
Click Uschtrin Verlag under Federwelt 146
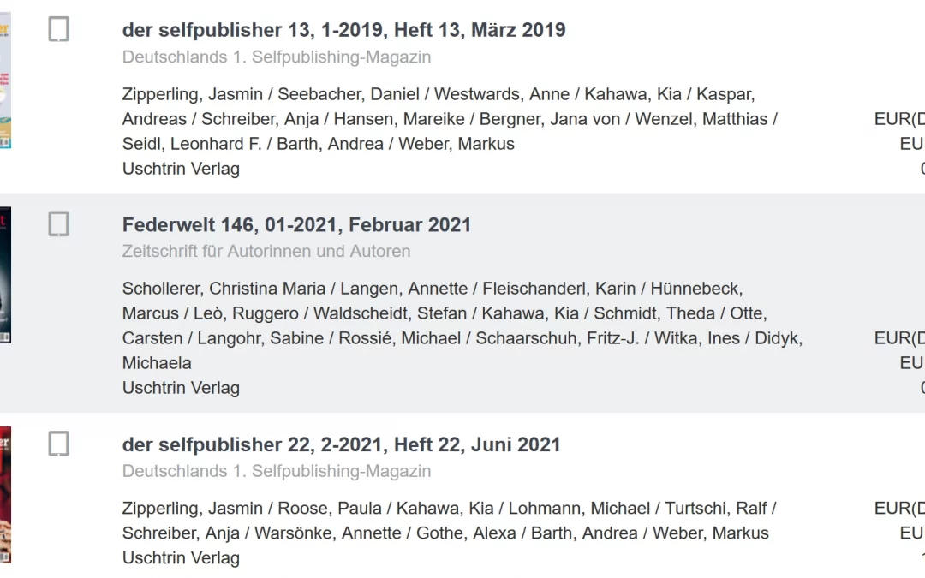(181, 388)
